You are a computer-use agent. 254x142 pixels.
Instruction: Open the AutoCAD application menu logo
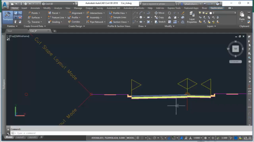click(5, 5)
